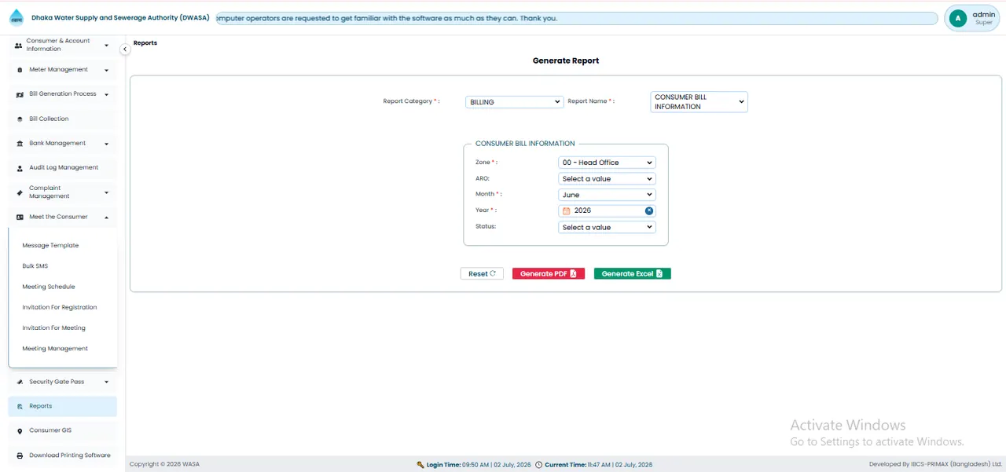
Task: Click the Copyright © 2026 WASA footer text
Action: tap(165, 465)
